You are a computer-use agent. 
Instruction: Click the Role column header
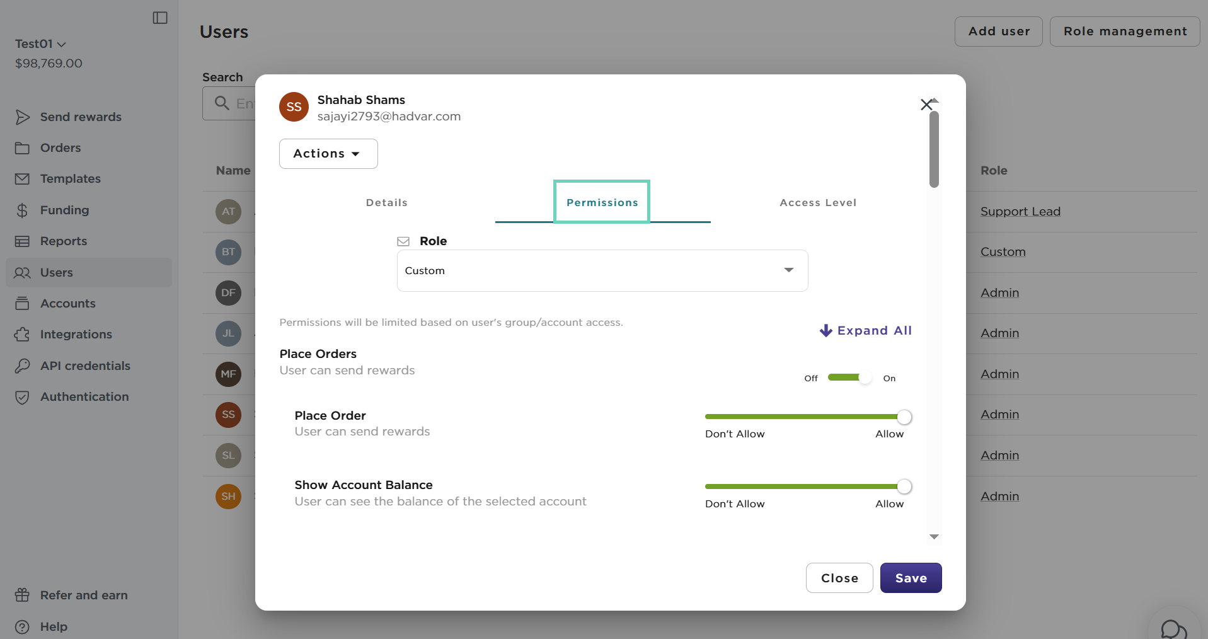(994, 170)
